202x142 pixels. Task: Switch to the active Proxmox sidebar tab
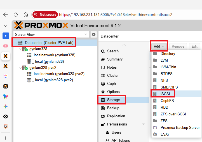point(6,56)
